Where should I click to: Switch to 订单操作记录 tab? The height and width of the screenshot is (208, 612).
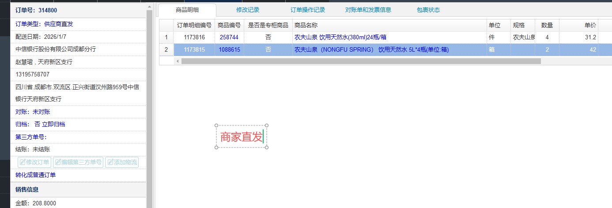(x=308, y=10)
